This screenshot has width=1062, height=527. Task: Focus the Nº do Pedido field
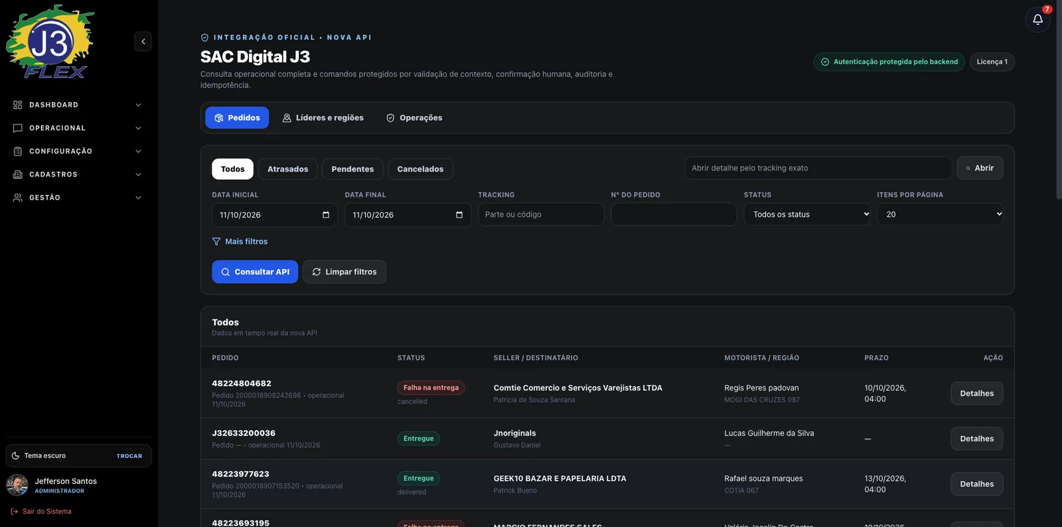click(x=674, y=214)
